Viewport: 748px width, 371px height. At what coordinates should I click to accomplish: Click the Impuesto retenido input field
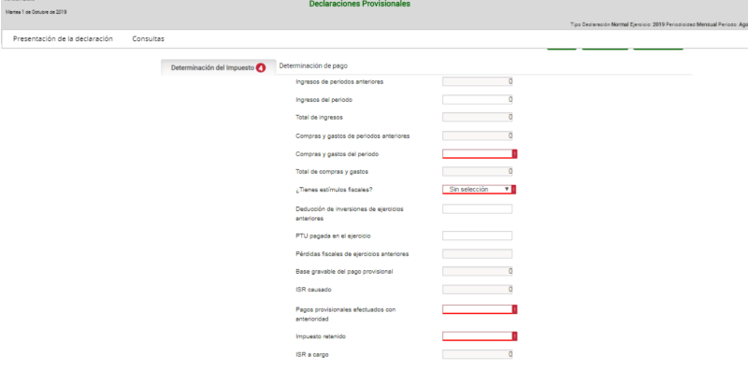[477, 336]
